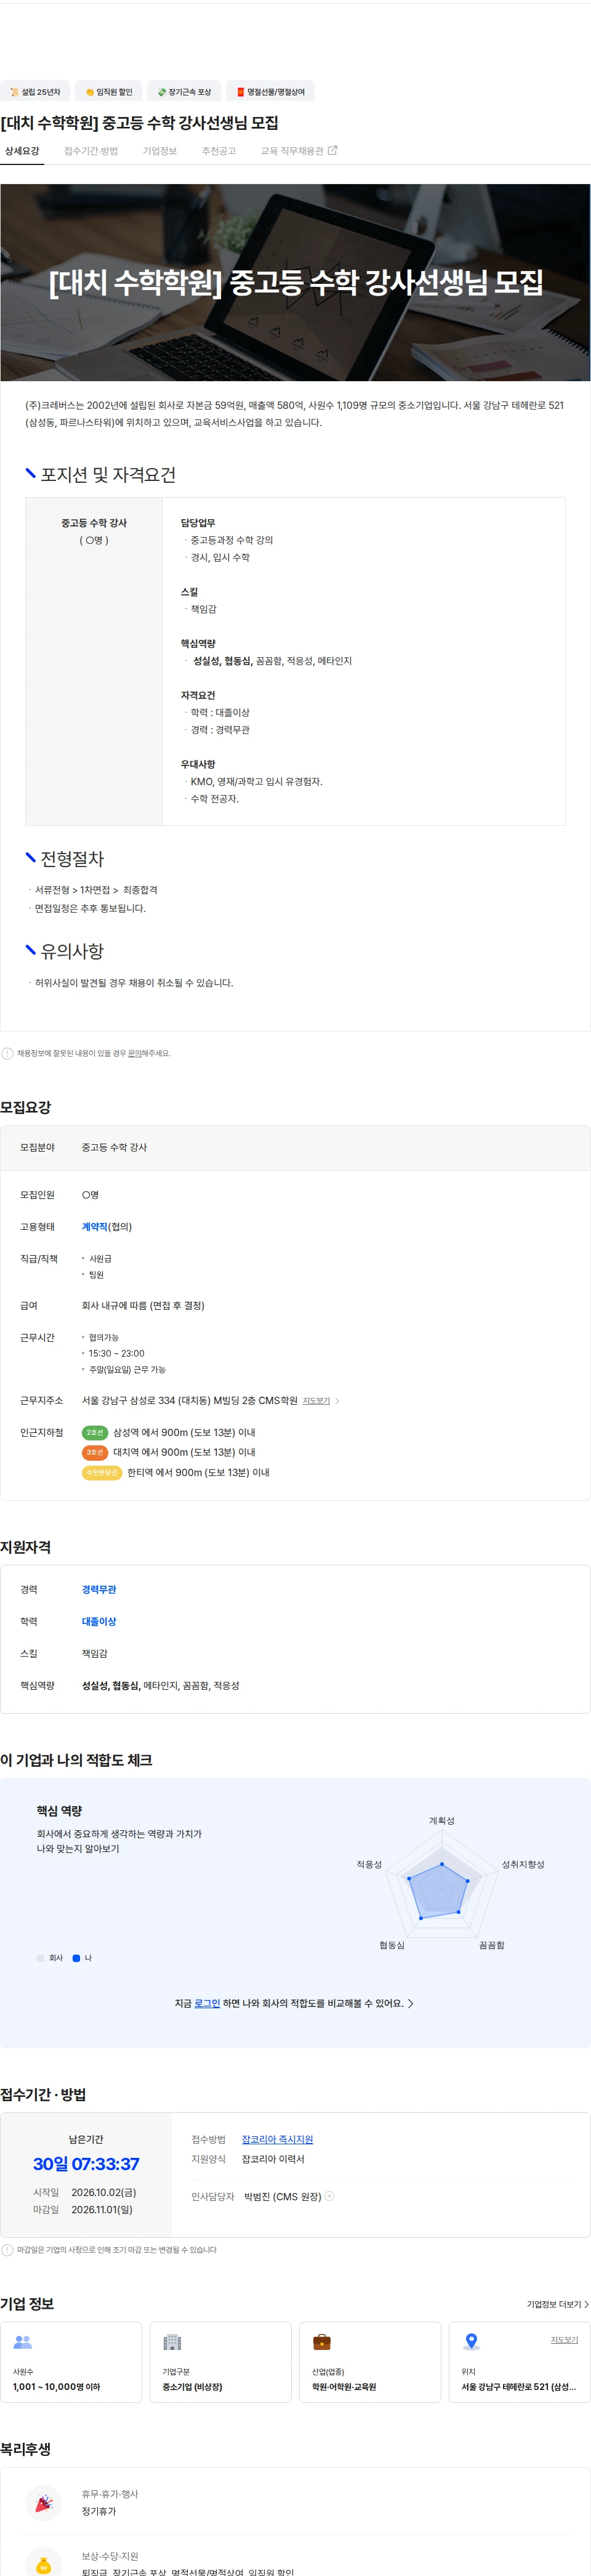Click the 설립 25년차 badge

click(x=34, y=92)
